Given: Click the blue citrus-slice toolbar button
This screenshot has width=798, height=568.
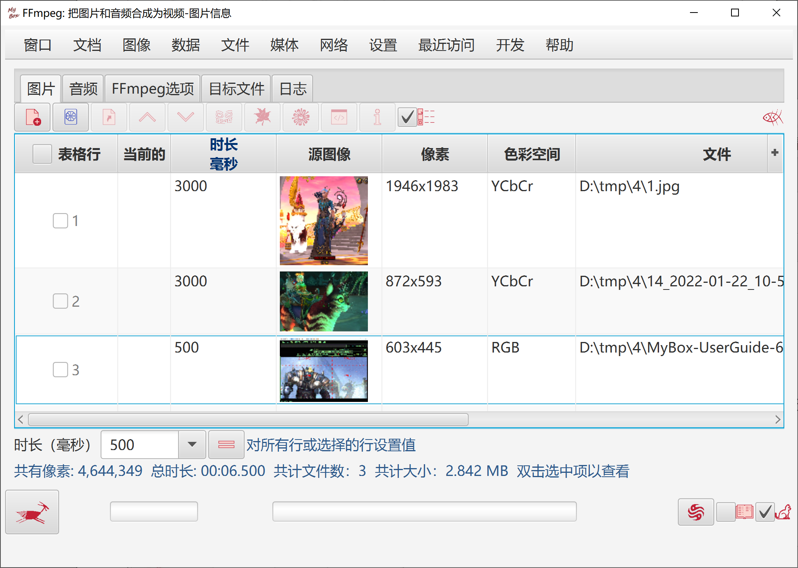Looking at the screenshot, I should pyautogui.click(x=71, y=117).
